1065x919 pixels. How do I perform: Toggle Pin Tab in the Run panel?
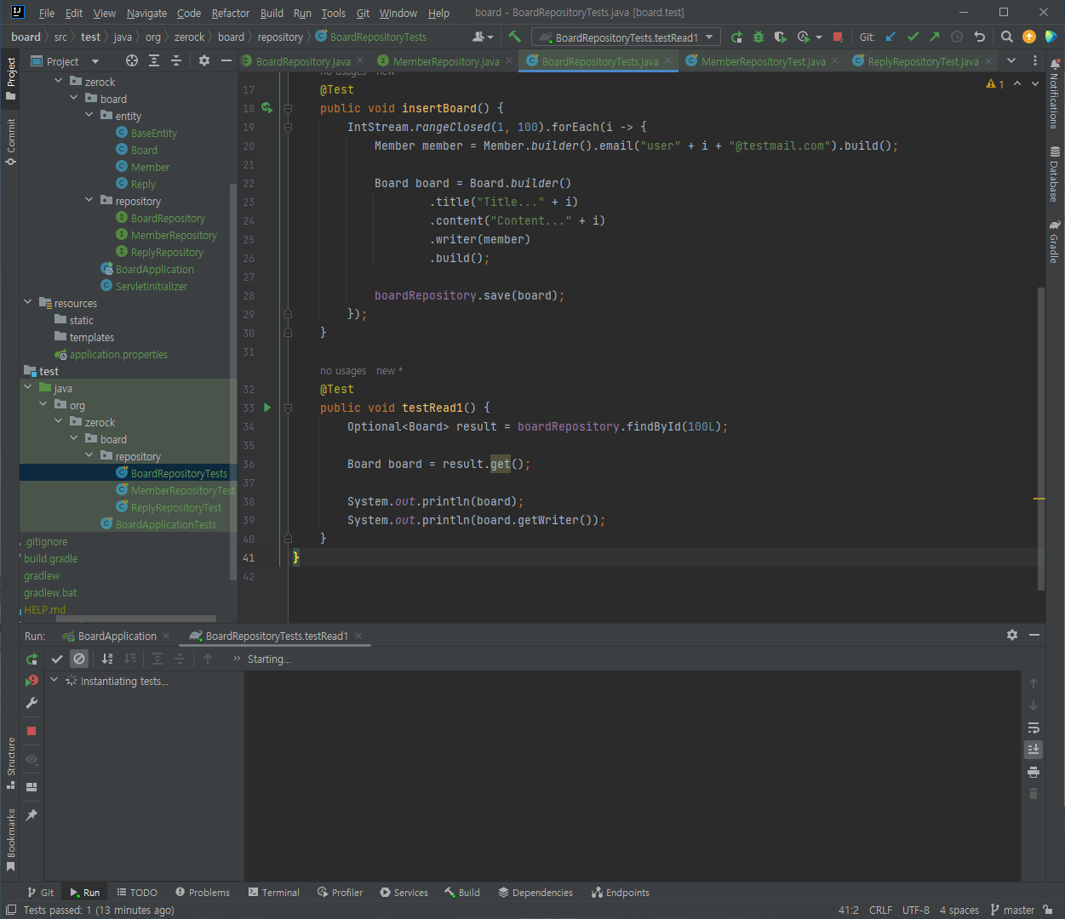[x=31, y=815]
